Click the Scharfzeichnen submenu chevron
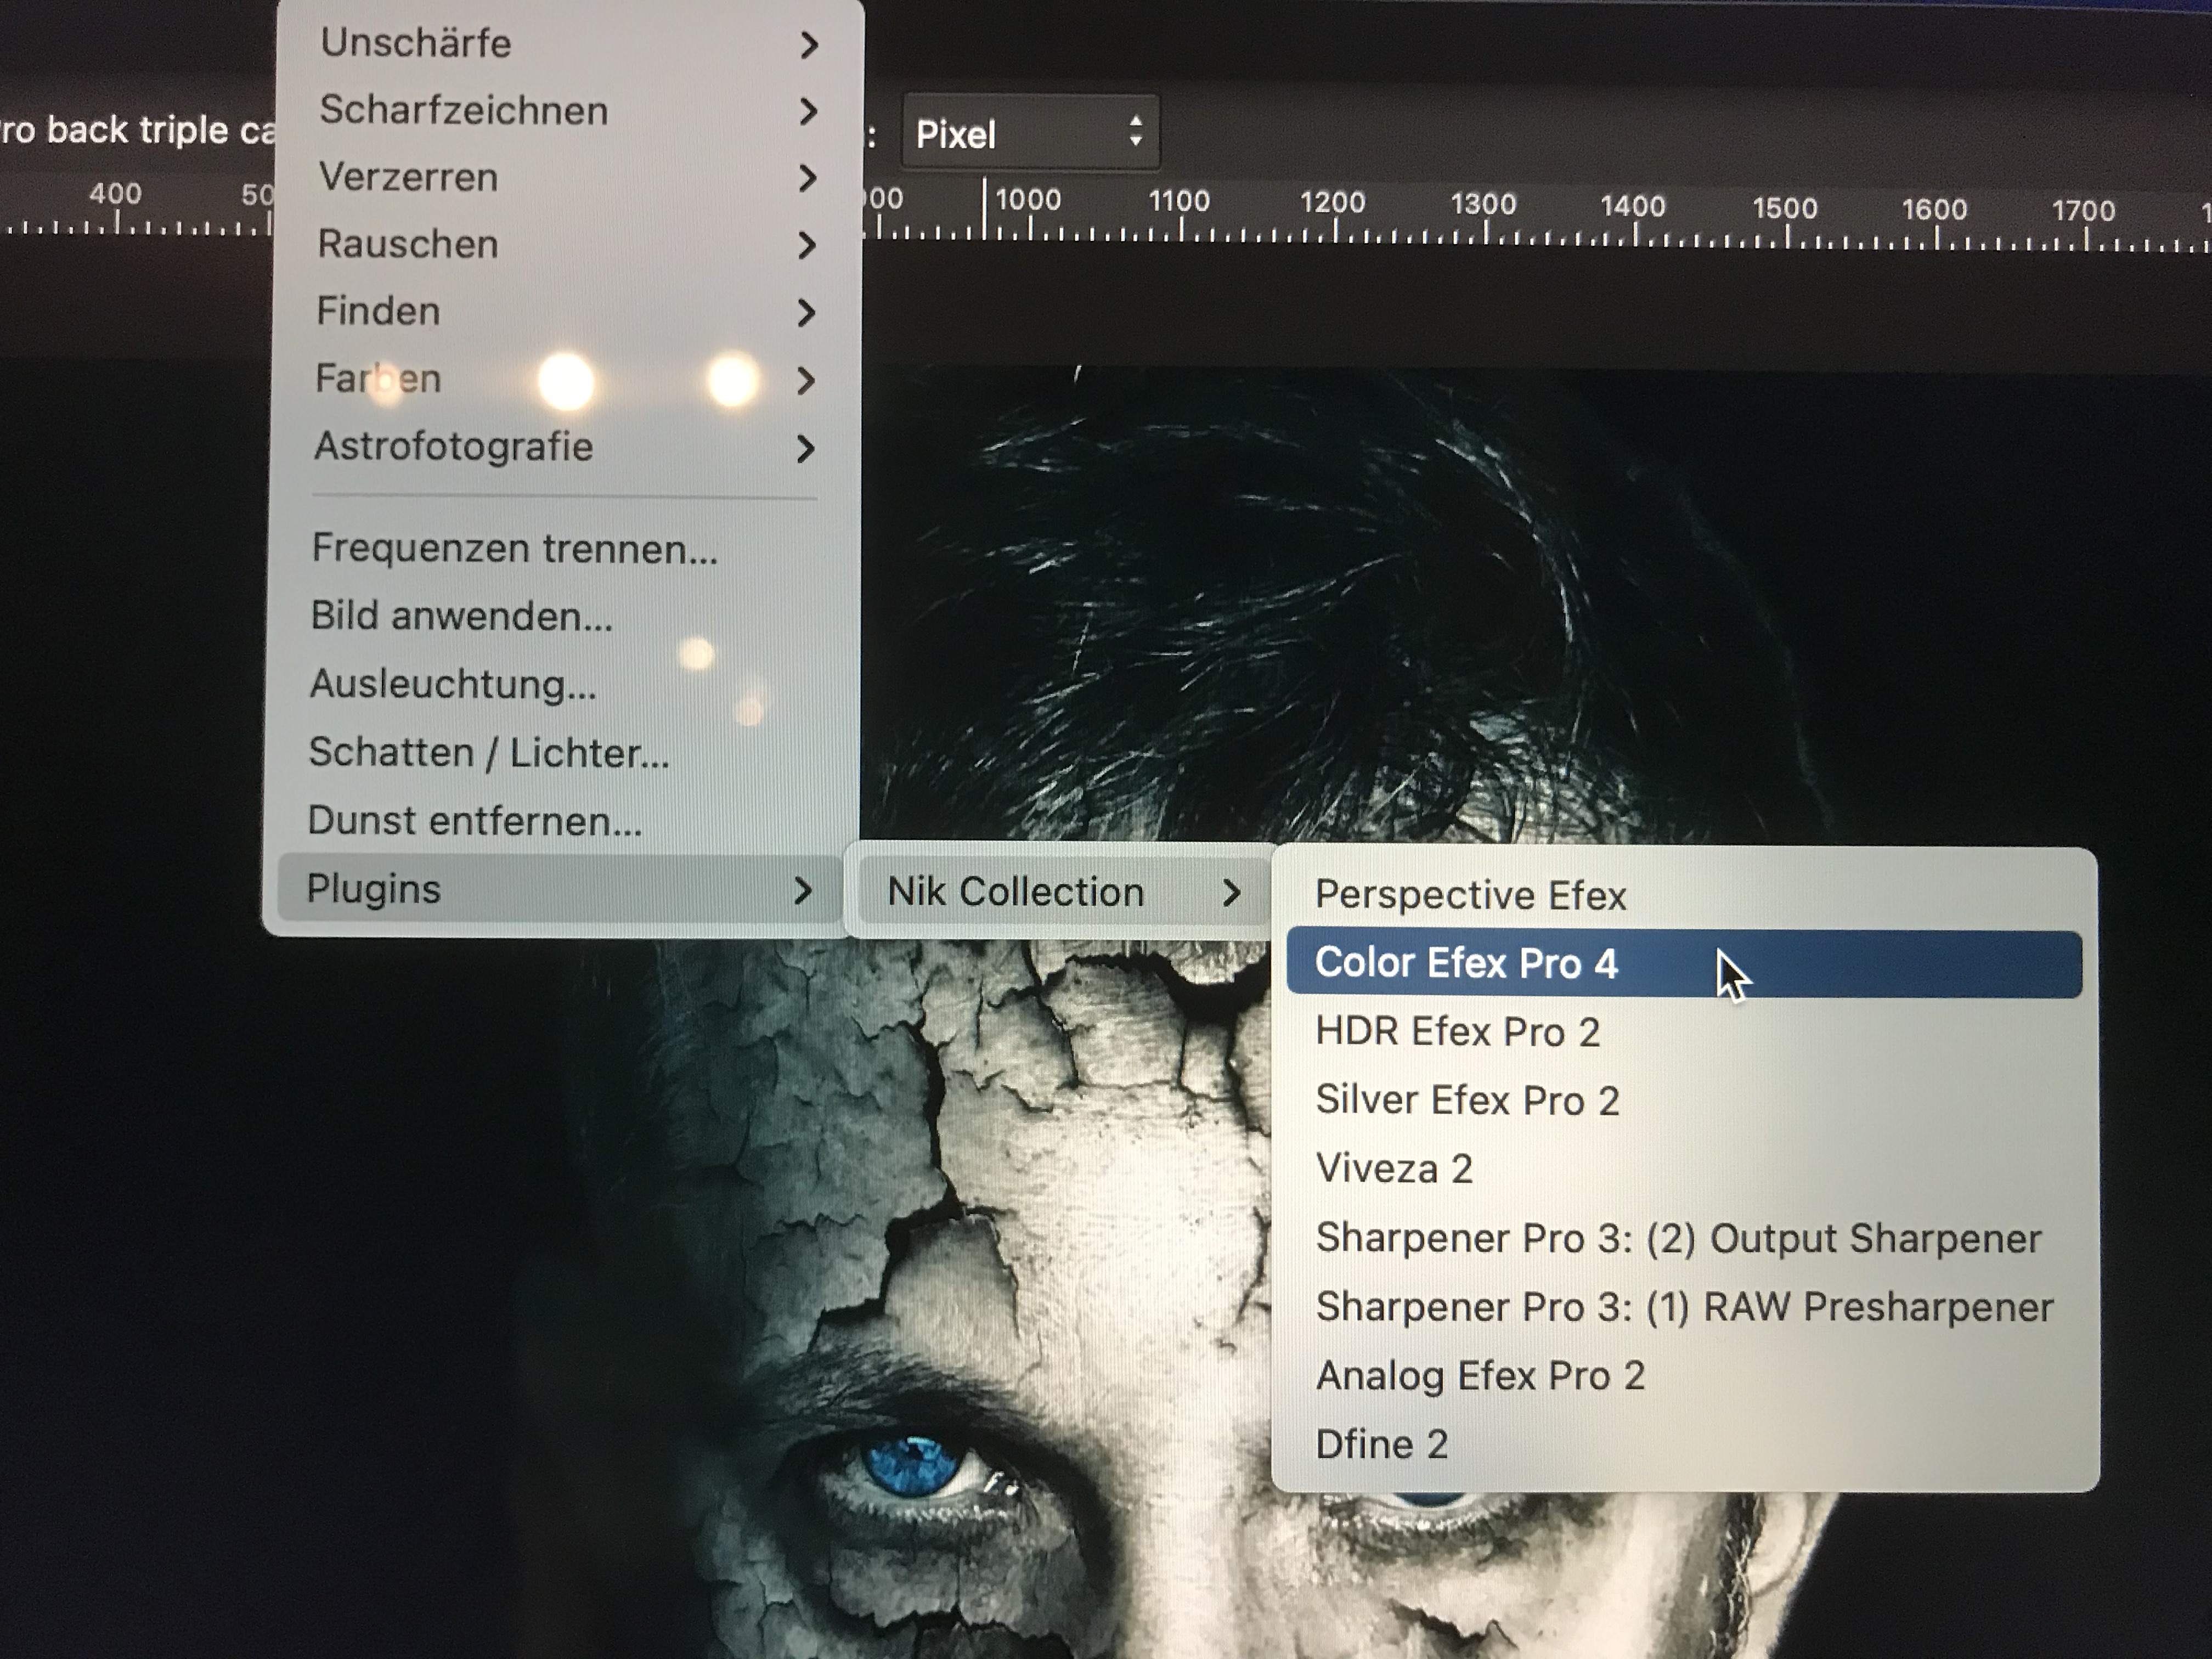 (809, 112)
